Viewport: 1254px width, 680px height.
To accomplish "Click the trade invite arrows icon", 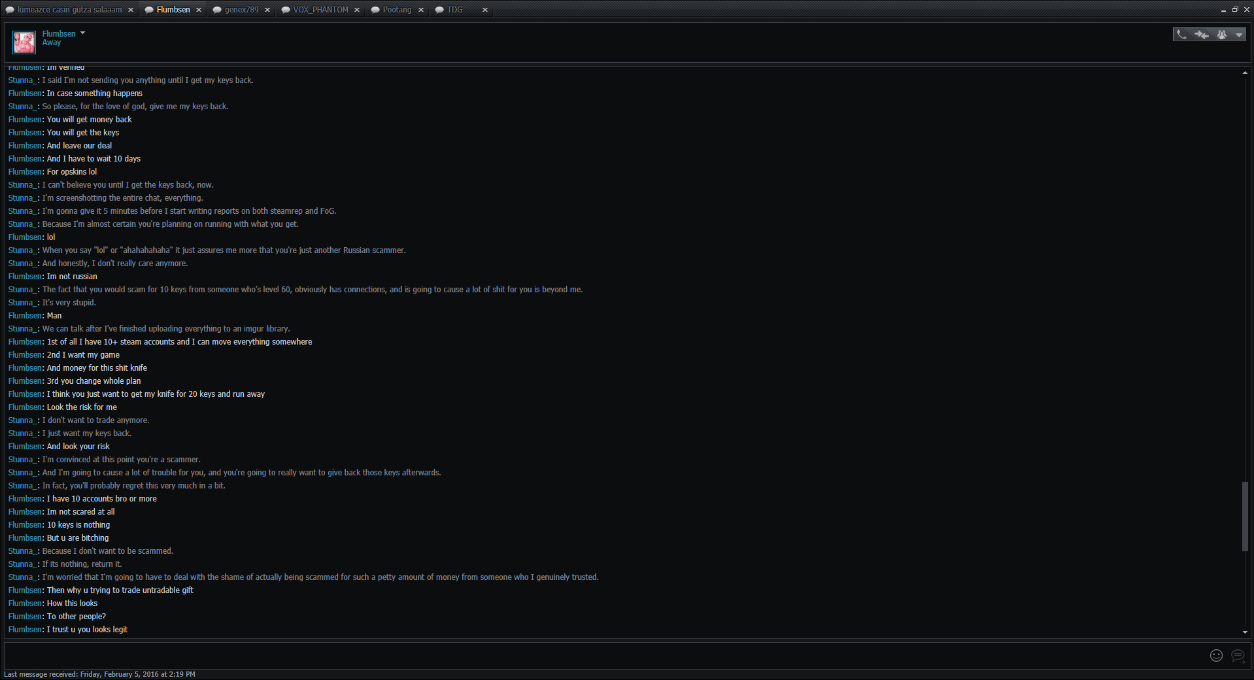I will [1201, 35].
